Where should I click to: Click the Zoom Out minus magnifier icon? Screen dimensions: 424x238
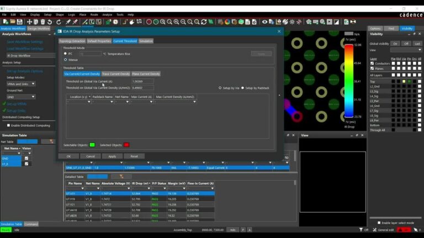[183, 22]
